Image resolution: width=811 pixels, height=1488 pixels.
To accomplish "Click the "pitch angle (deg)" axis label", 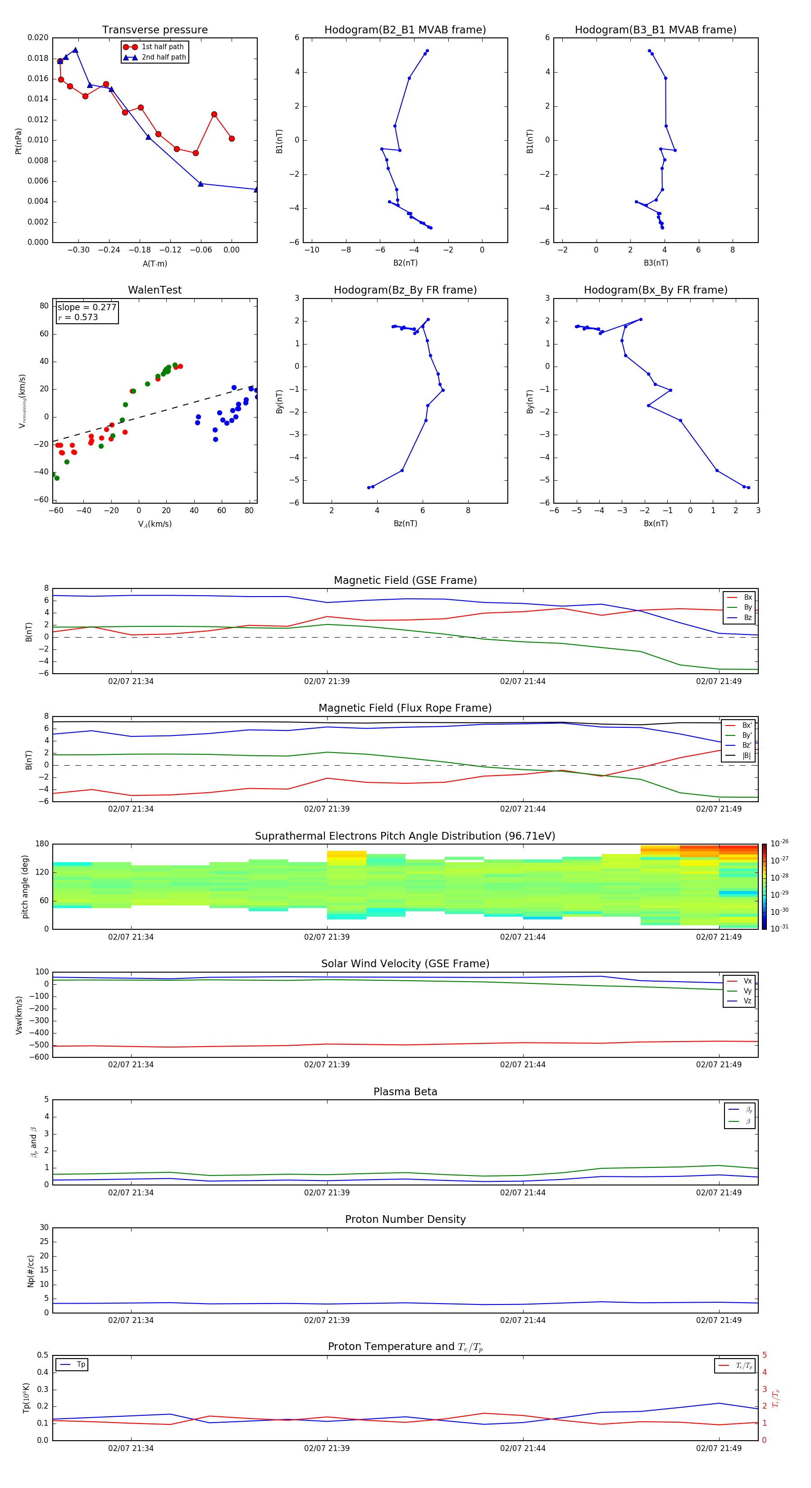I will point(25,886).
